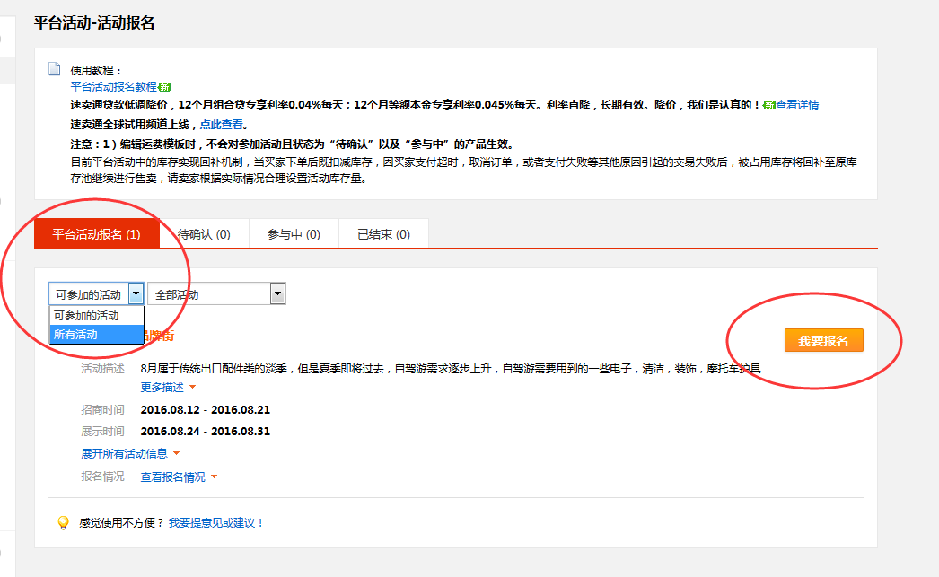This screenshot has height=577, width=939.
Task: Open the 可参加的活动 dropdown arrow
Action: 136,293
